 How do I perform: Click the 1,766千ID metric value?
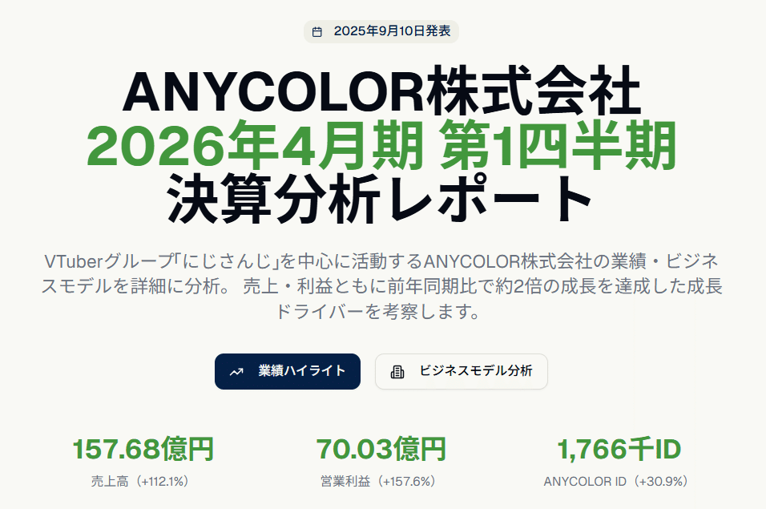tap(619, 449)
